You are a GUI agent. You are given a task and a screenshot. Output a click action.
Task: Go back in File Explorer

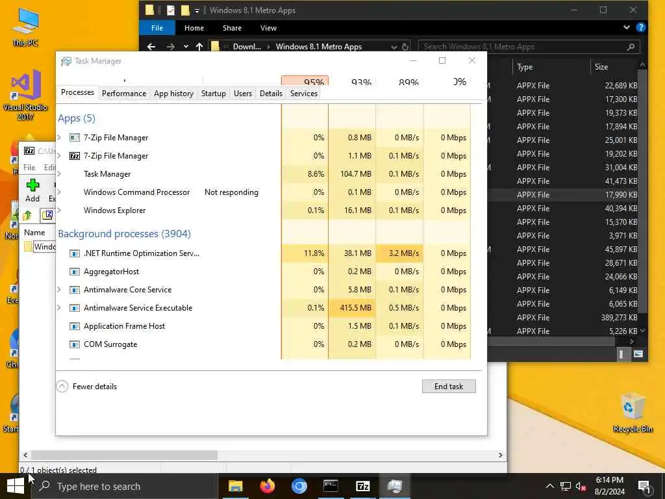click(x=151, y=47)
